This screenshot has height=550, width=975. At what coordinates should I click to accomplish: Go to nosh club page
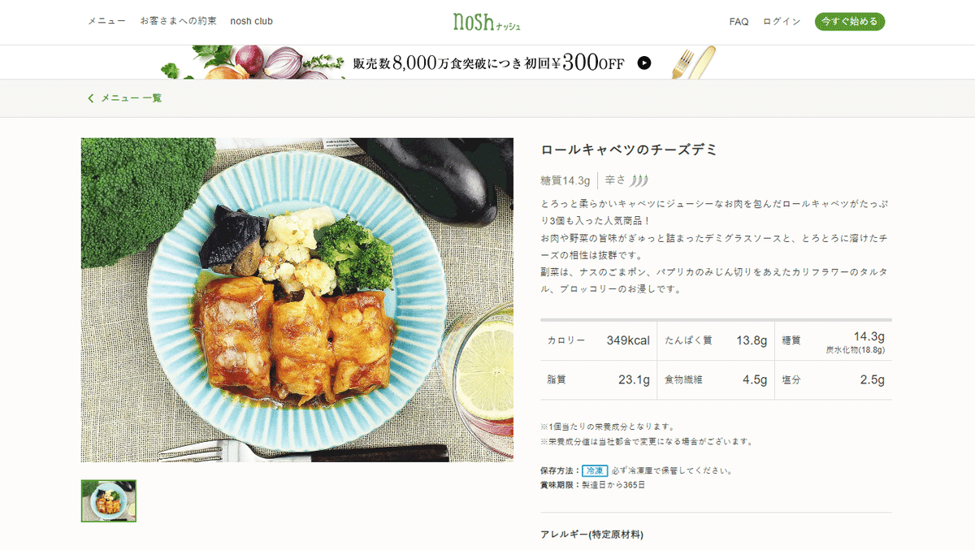pyautogui.click(x=251, y=22)
